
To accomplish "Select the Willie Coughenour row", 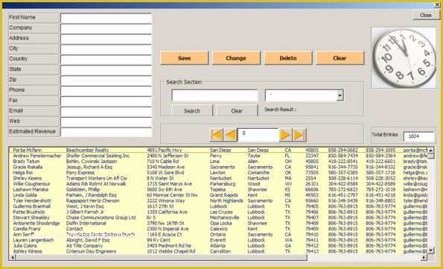I will point(218,184).
